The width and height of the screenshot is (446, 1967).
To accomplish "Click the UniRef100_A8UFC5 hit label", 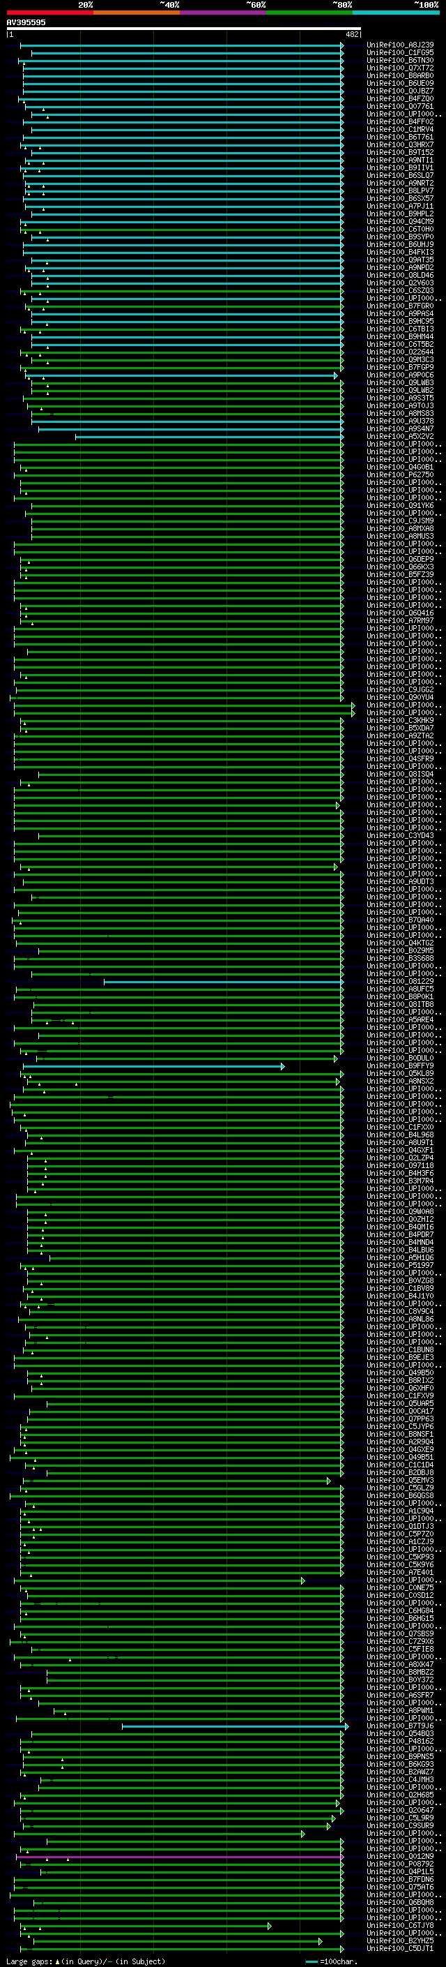I will coord(400,989).
